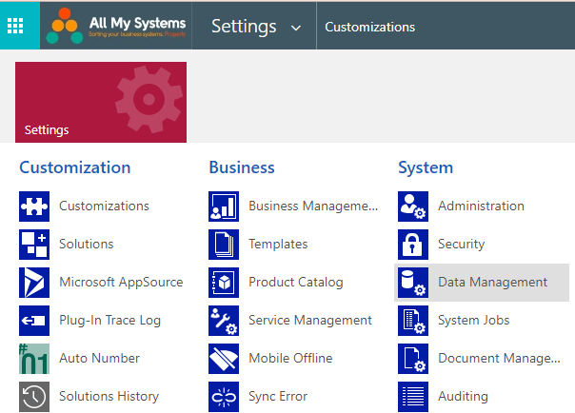Screen dimensions: 575x413
Task: Select the Customizations breadcrumb in the nav bar
Action: tap(369, 27)
